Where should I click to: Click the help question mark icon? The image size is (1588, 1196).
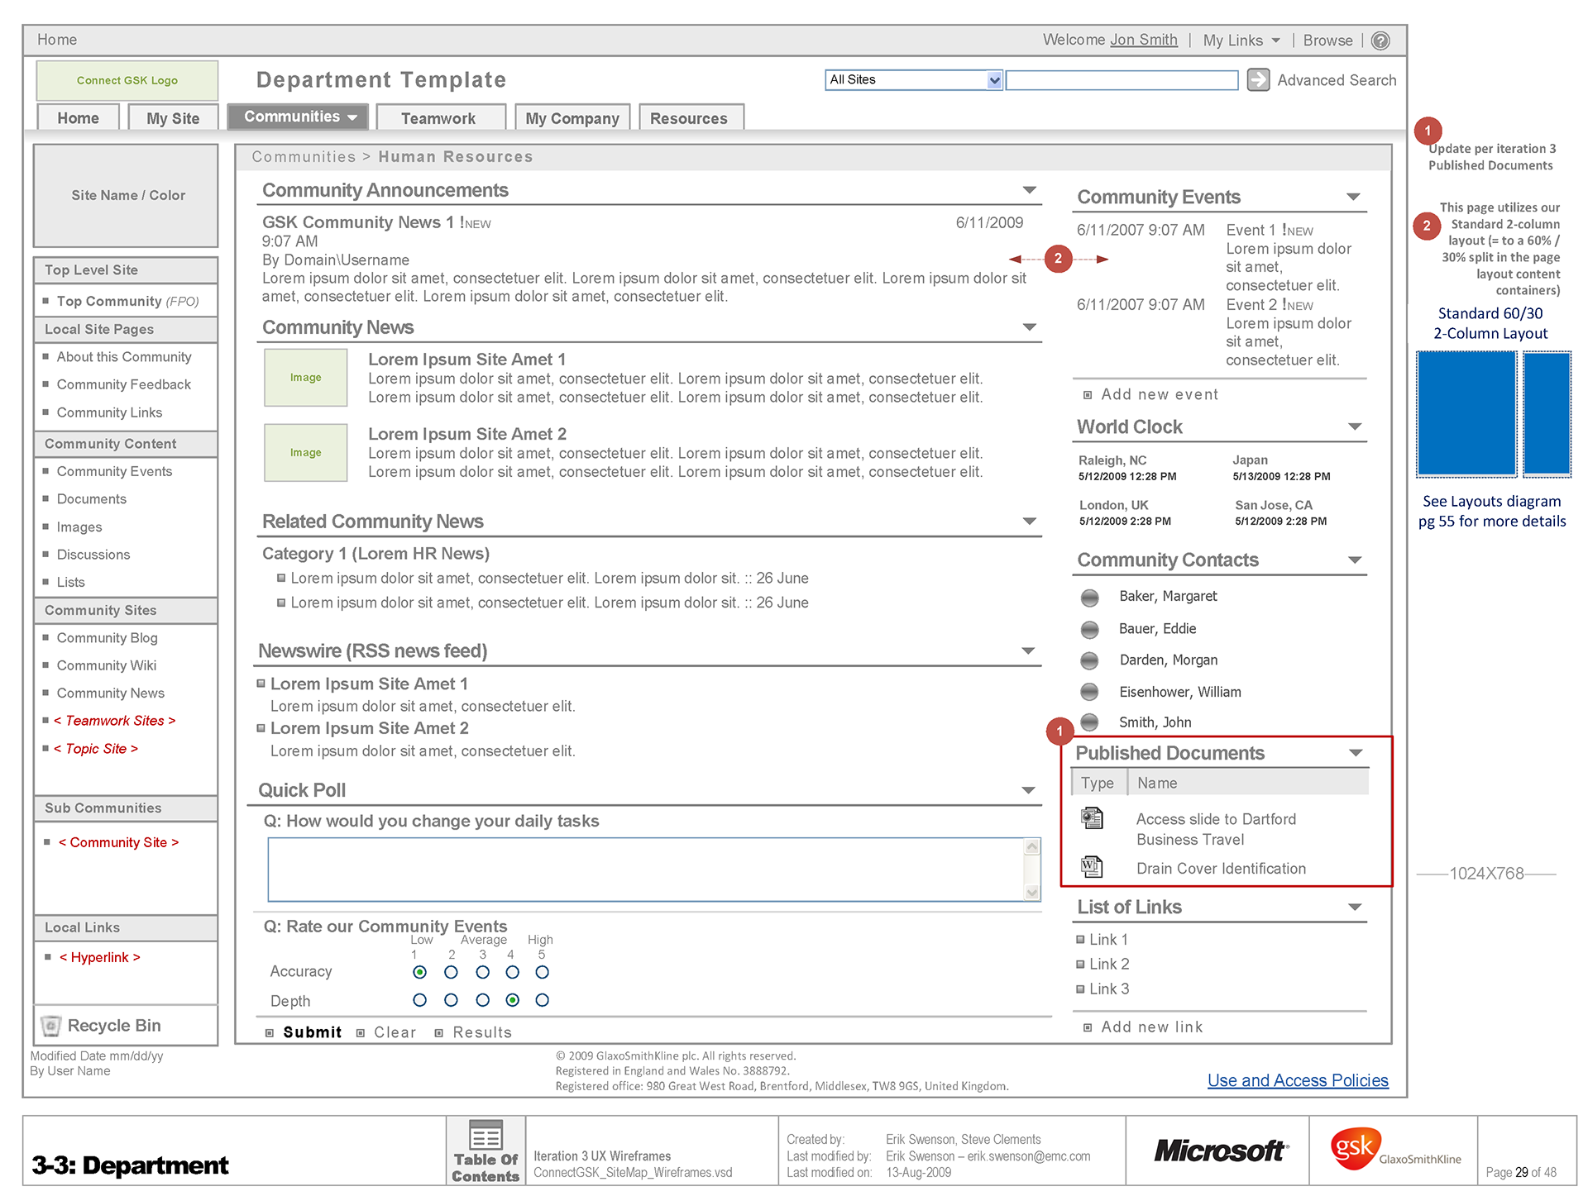(x=1380, y=41)
